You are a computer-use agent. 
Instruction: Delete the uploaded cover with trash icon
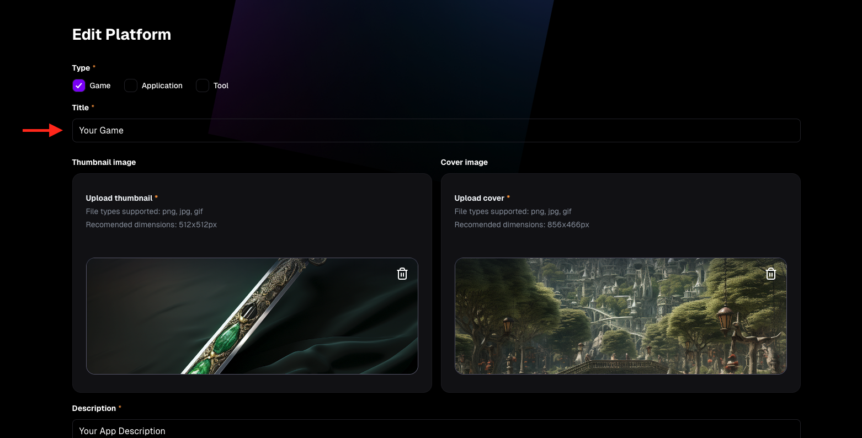pyautogui.click(x=771, y=274)
